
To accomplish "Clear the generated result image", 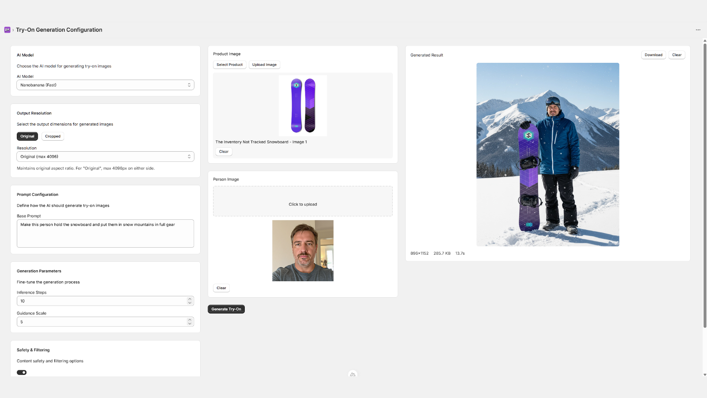I will pyautogui.click(x=677, y=54).
